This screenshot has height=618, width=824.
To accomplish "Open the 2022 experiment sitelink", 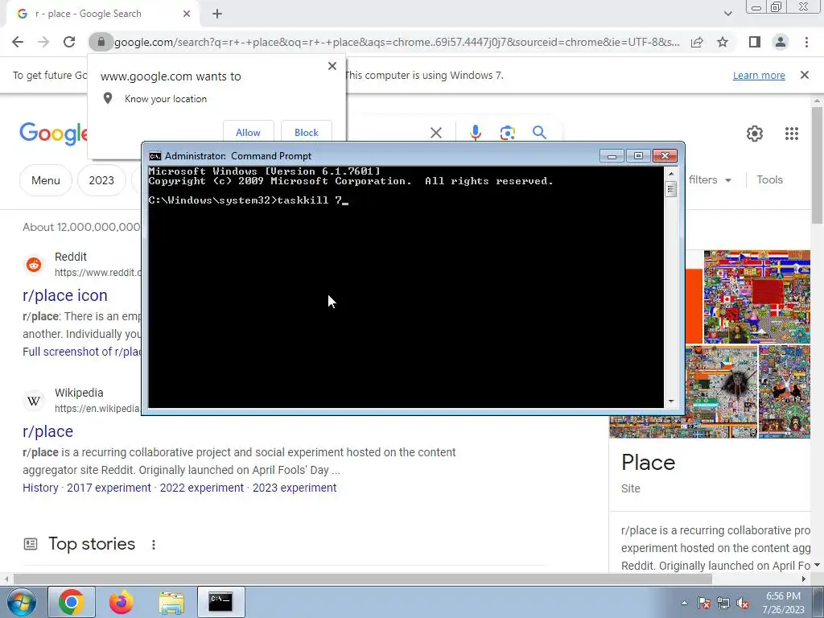I will (202, 488).
